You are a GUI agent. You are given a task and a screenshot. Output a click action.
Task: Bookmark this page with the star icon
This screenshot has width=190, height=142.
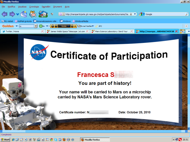(x=131, y=14)
